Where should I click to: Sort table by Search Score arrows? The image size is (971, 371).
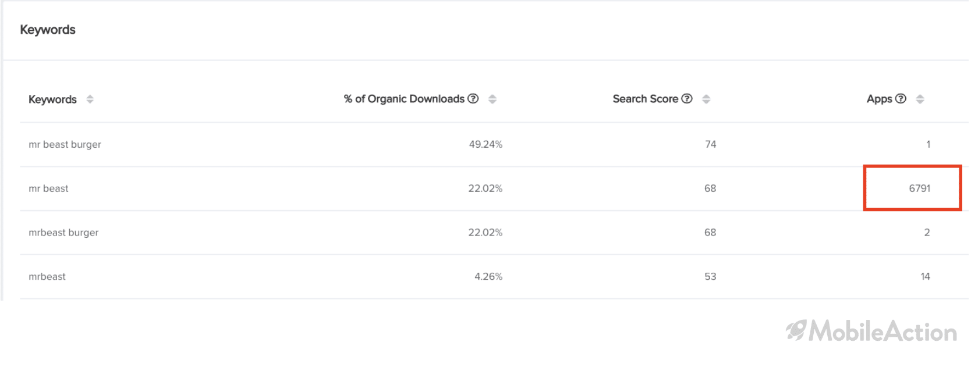[x=706, y=99]
